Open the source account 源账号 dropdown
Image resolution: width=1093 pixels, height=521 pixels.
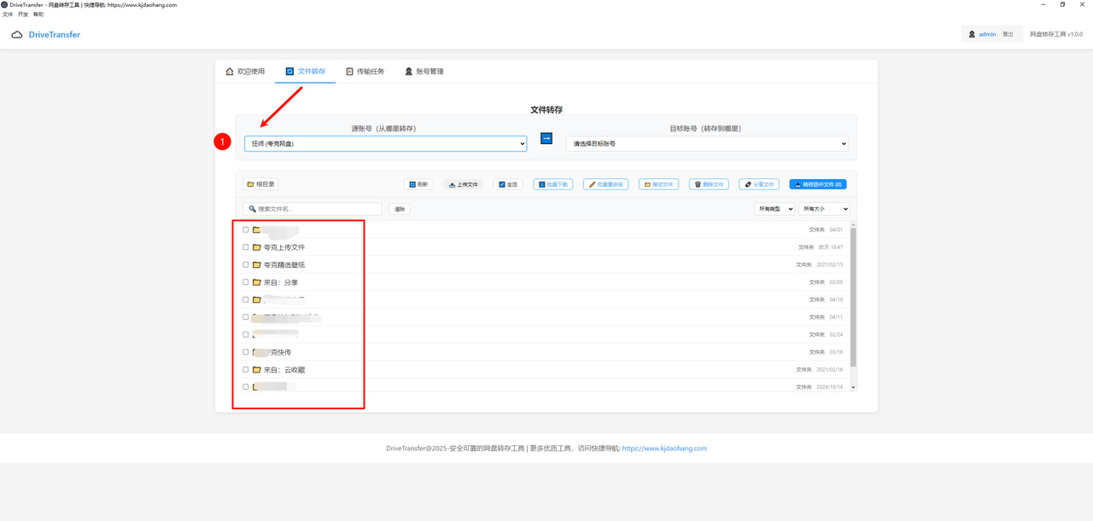pos(385,144)
